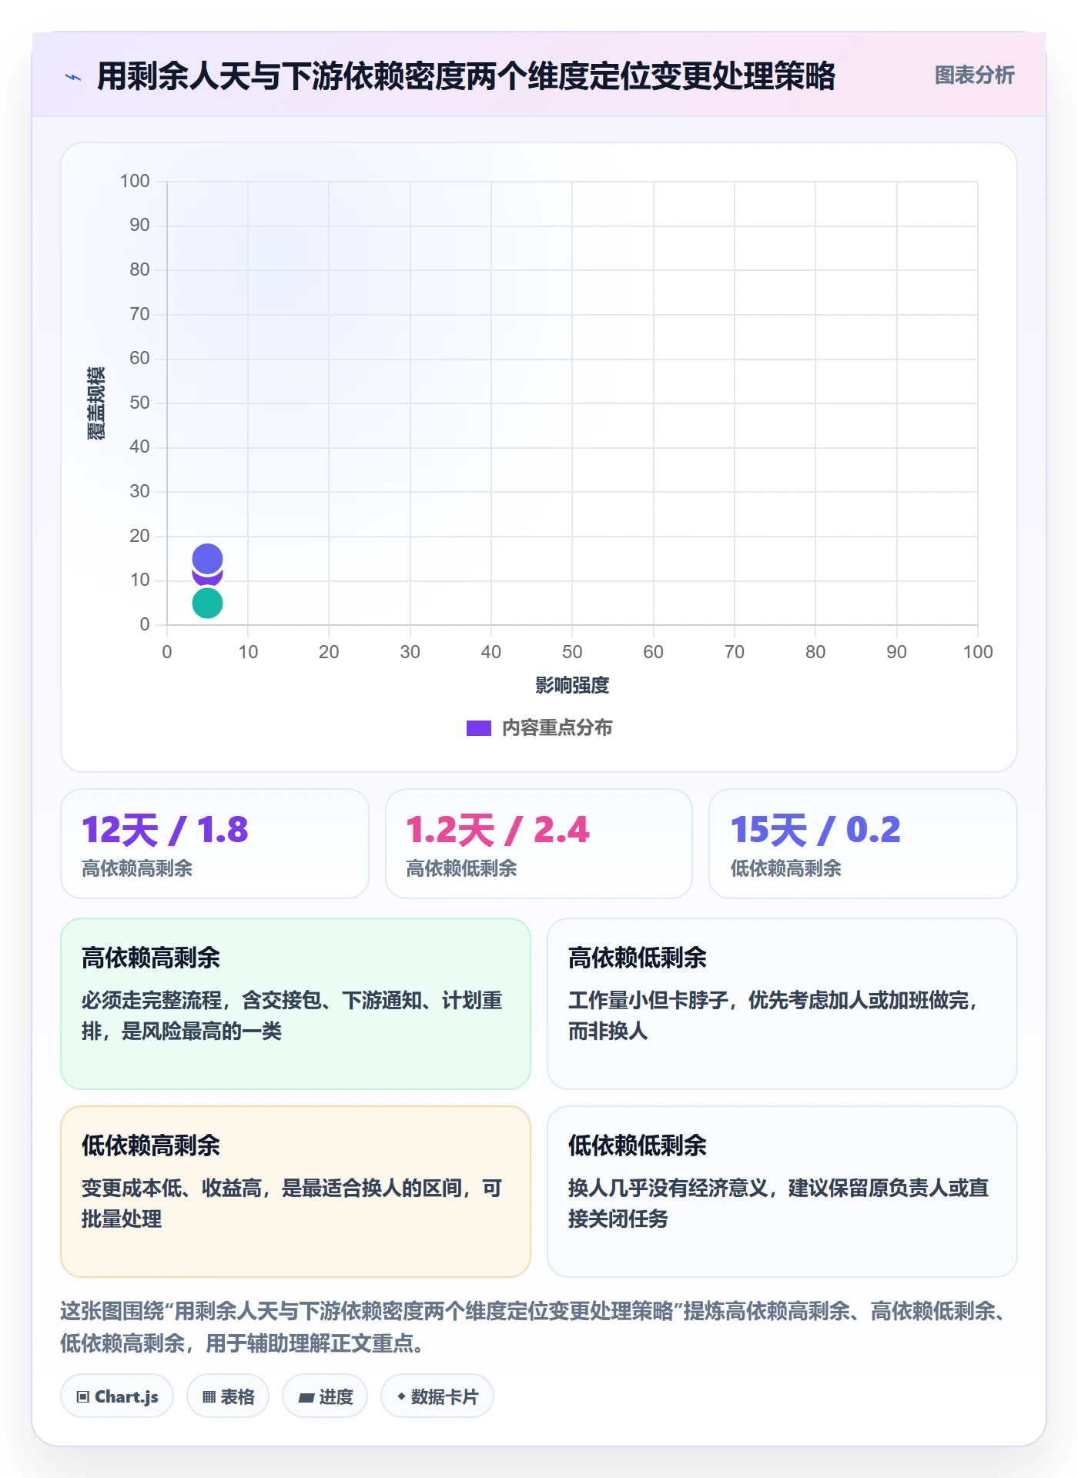
Task: Open the 12天 / 1.8 data card
Action: 215,844
